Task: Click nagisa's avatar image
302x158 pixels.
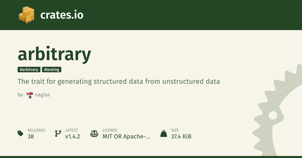Action: pos(30,95)
